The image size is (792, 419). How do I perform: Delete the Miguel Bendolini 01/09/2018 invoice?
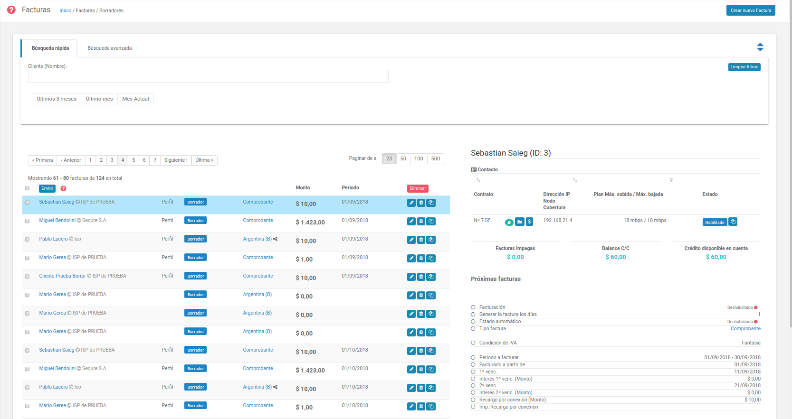[x=421, y=221]
